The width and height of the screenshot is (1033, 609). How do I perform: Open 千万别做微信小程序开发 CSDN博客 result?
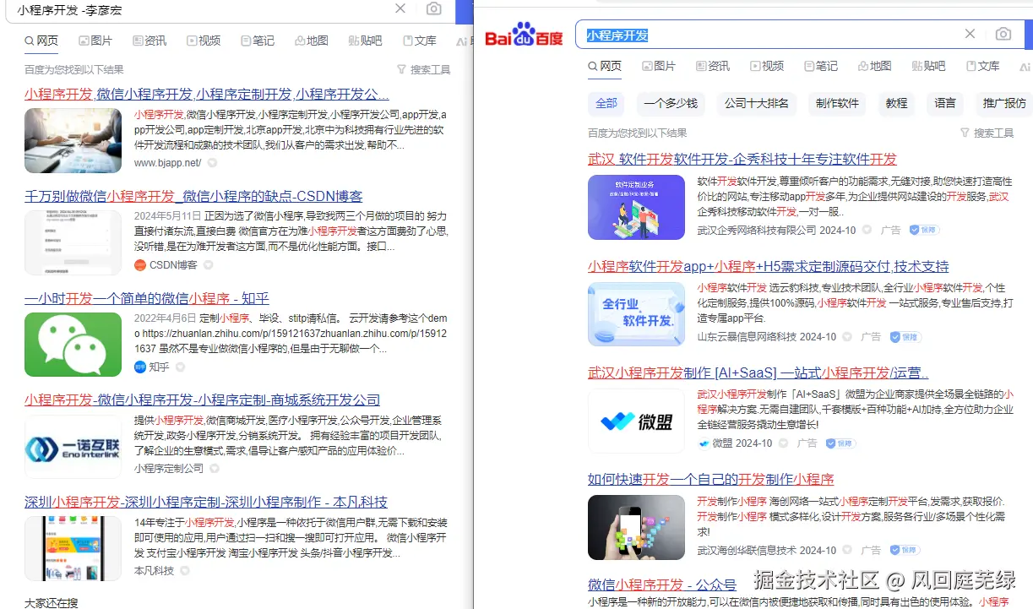point(193,196)
